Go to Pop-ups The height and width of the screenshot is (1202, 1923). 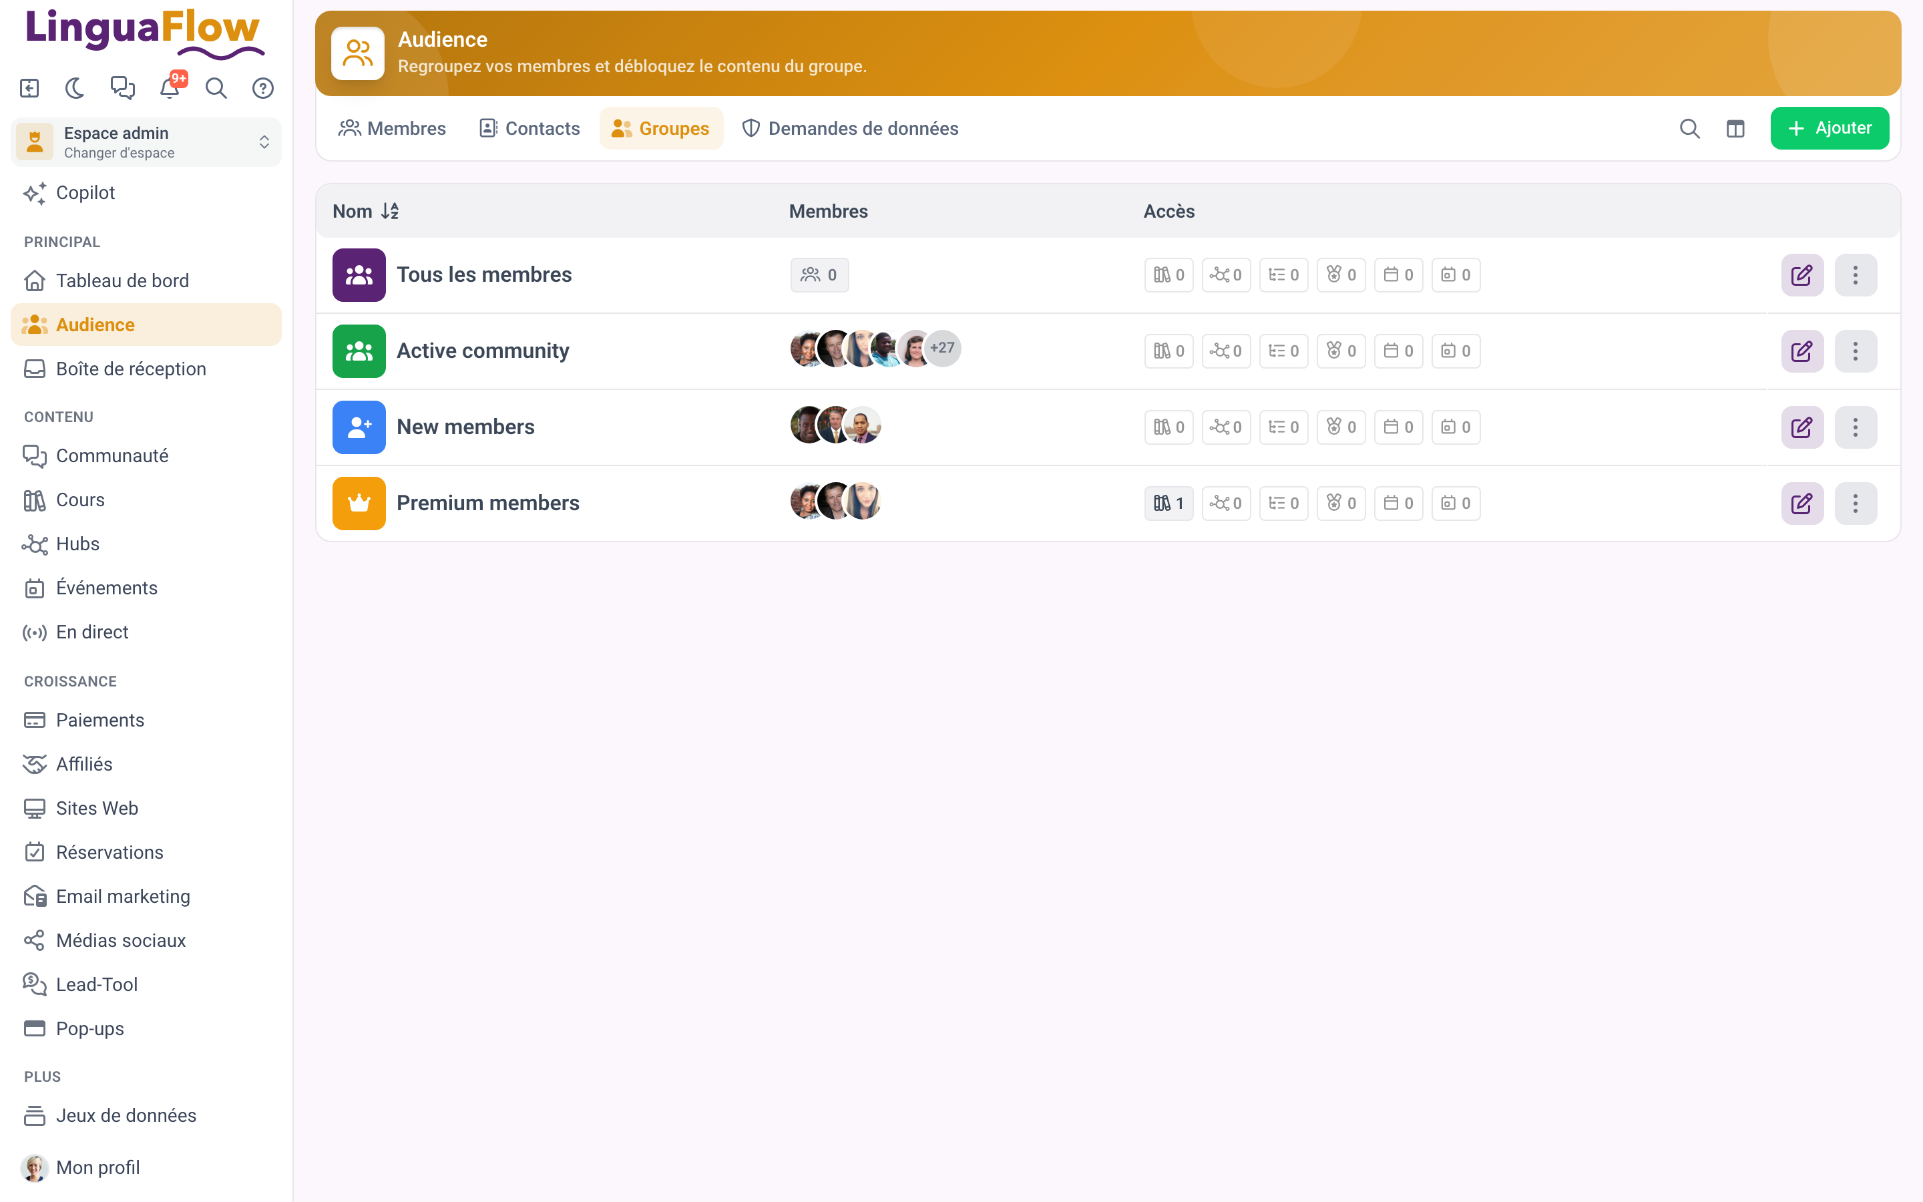[146, 1028]
